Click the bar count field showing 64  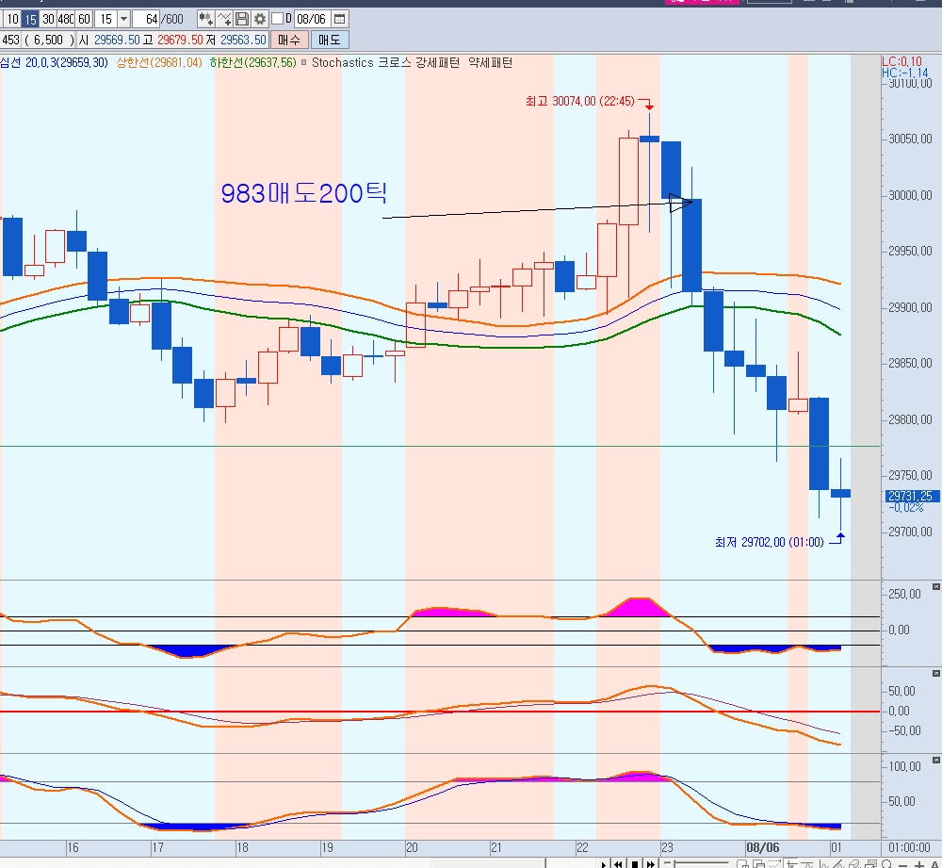click(x=145, y=19)
